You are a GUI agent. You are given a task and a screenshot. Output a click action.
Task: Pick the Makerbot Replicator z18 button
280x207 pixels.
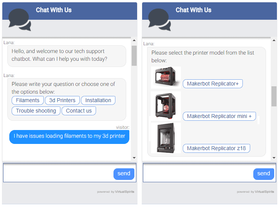[216, 148]
